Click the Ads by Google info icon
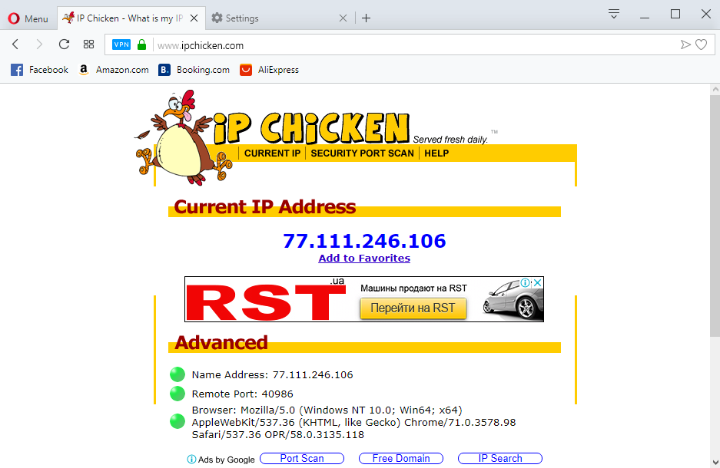720x468 pixels. pos(191,460)
